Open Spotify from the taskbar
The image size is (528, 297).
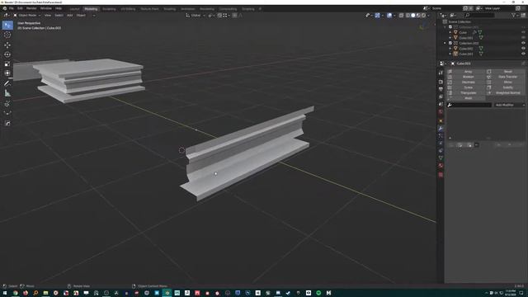coord(318,294)
